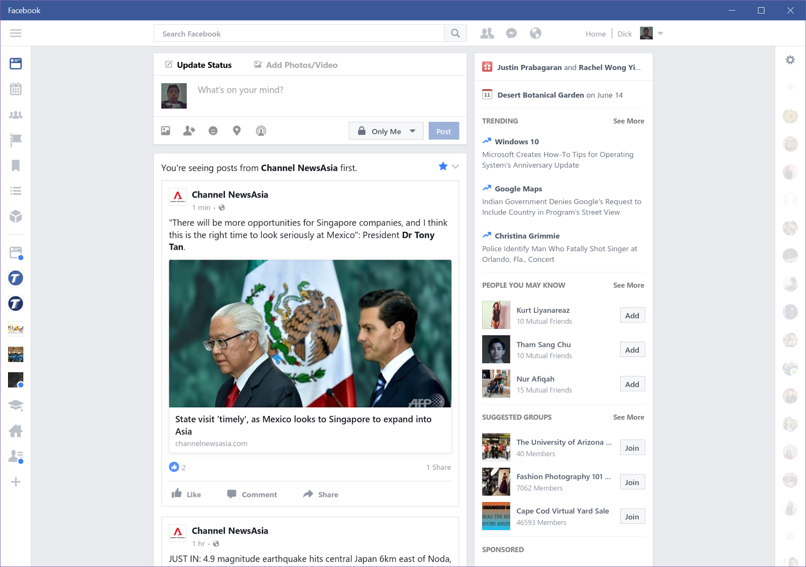Viewport: 806px width, 567px height.
Task: Add a photo using composer image icon
Action: tap(166, 131)
